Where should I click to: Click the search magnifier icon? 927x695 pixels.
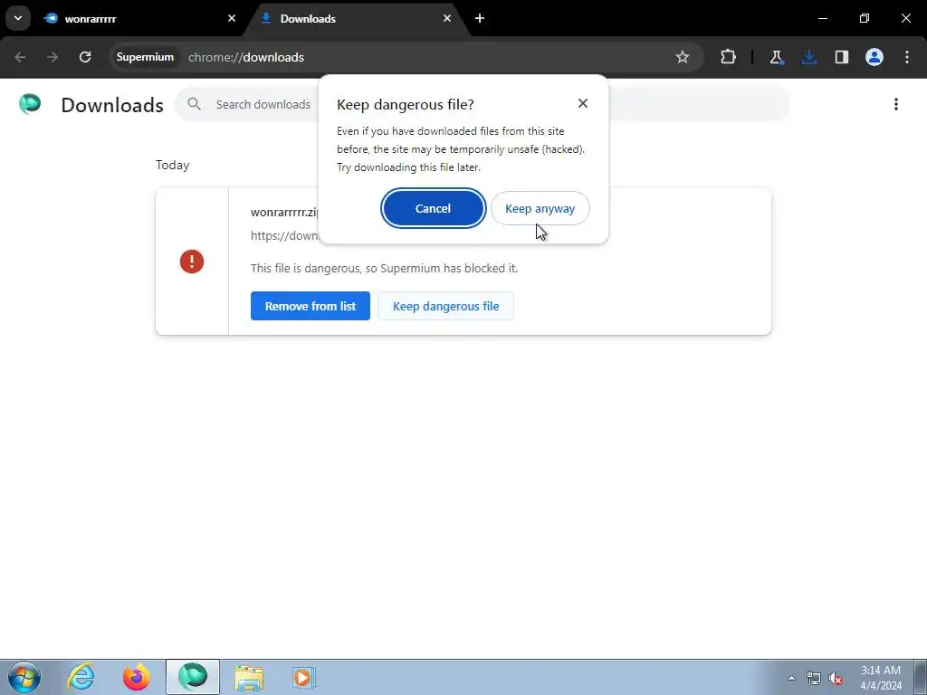194,104
